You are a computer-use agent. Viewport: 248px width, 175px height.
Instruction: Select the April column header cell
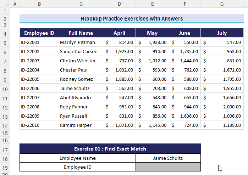click(119, 33)
